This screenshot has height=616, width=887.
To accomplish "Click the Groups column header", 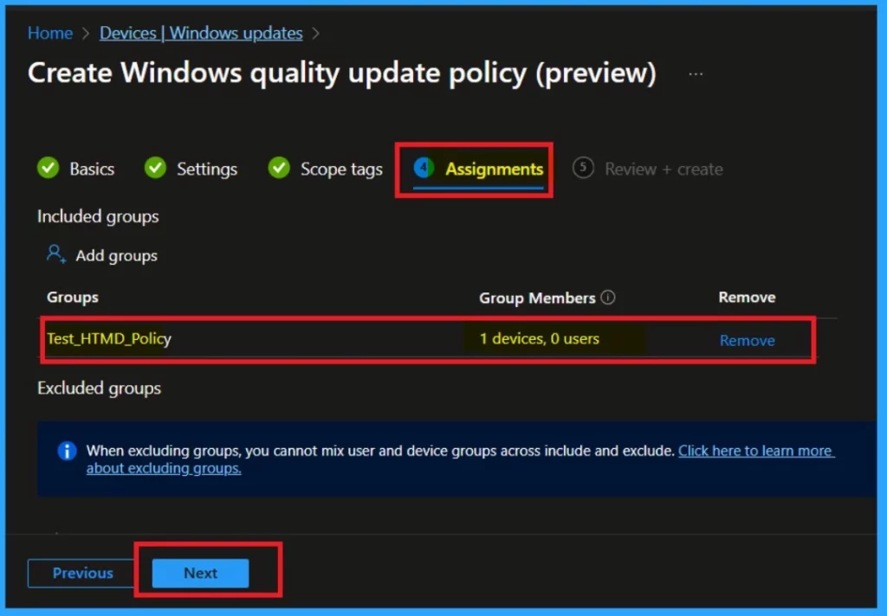I will pos(73,298).
